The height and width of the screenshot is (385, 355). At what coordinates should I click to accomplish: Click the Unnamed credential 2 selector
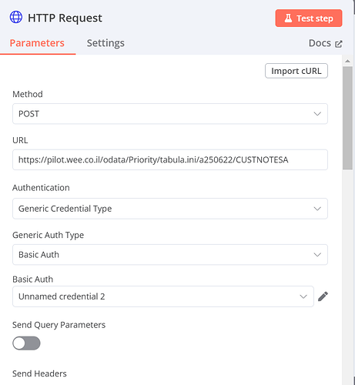pos(163,296)
